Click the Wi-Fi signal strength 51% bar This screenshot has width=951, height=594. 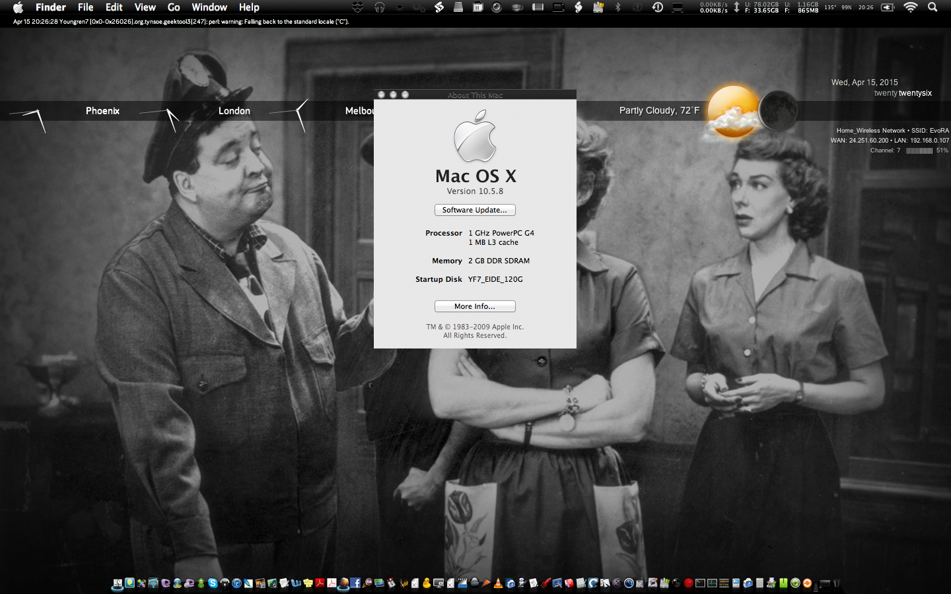pos(919,150)
